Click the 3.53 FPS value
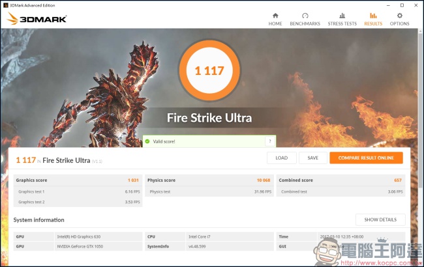Image resolution: width=424 pixels, height=267 pixels. click(132, 202)
